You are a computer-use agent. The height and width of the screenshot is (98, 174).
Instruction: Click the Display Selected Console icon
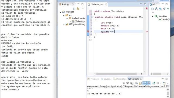pos(158,83)
